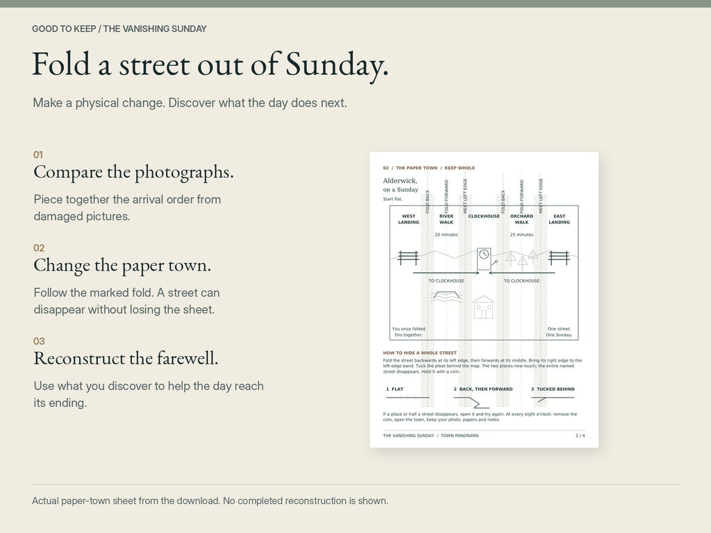Screen dimensions: 711x533
Task: Click the back-then-forward fold diagram
Action: click(x=471, y=403)
